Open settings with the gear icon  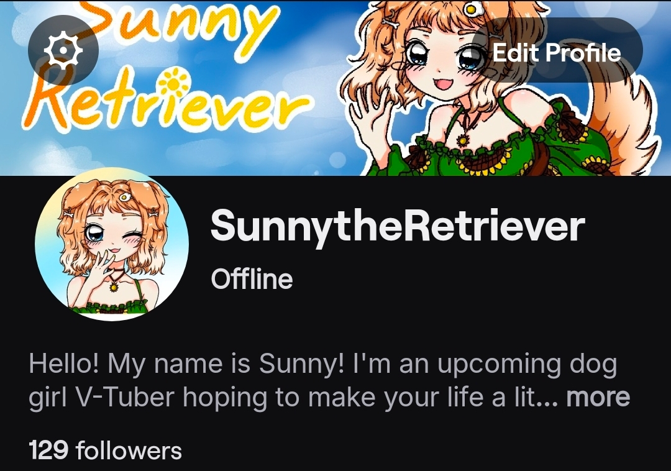[63, 50]
